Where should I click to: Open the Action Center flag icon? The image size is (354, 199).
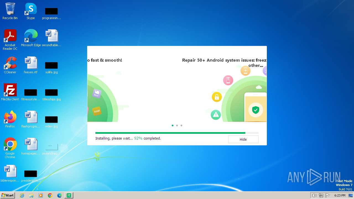[x=328, y=195]
